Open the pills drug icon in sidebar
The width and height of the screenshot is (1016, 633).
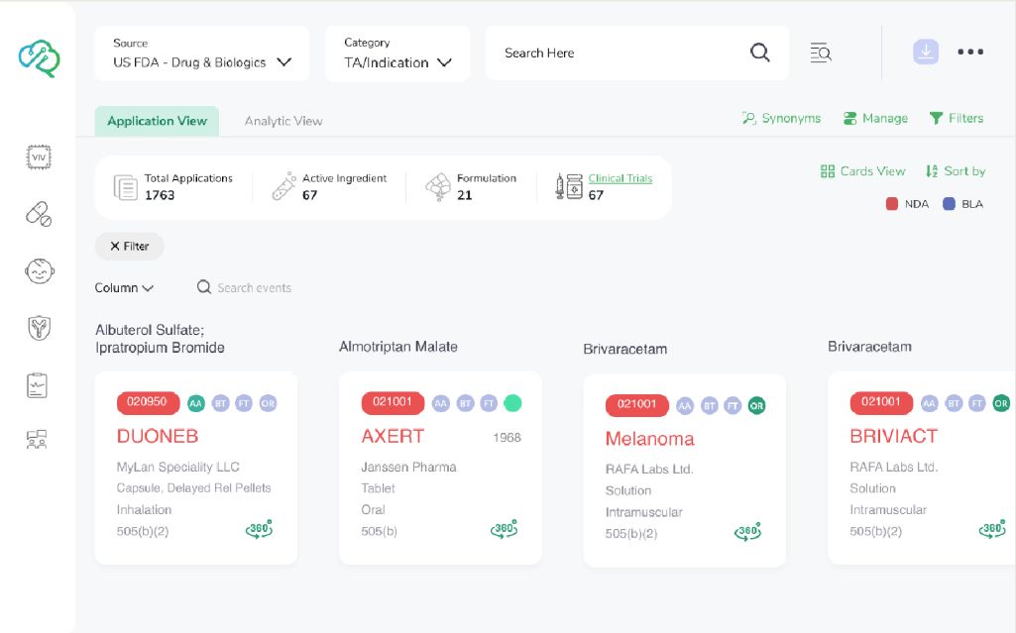(39, 214)
